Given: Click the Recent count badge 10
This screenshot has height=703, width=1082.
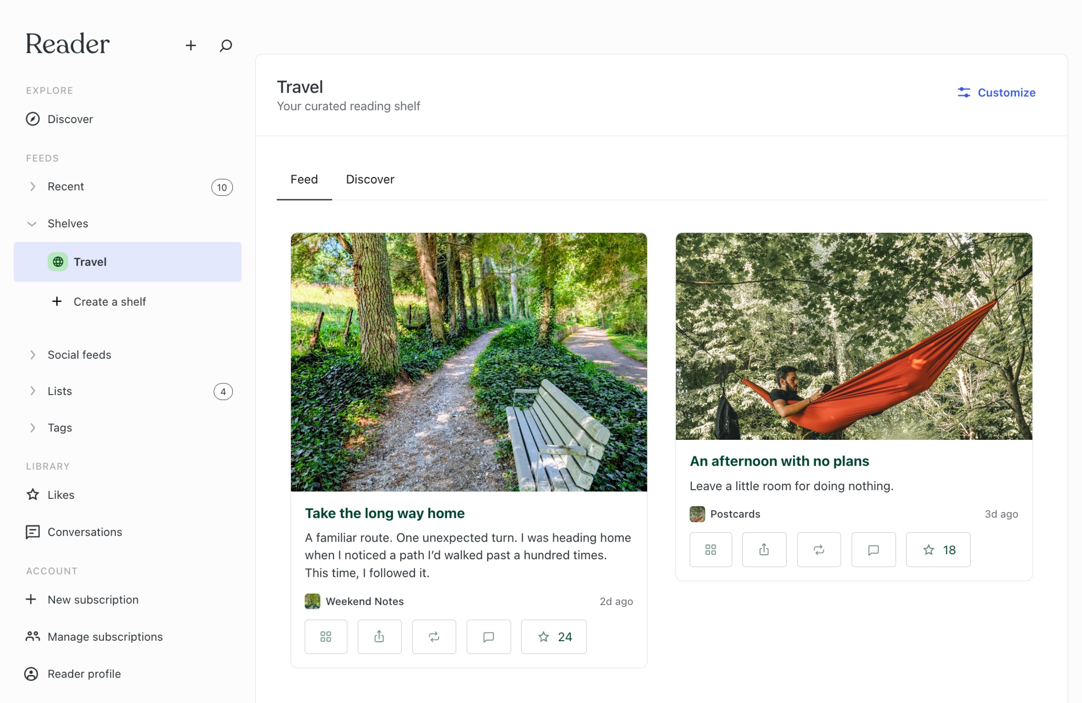Looking at the screenshot, I should pyautogui.click(x=222, y=187).
